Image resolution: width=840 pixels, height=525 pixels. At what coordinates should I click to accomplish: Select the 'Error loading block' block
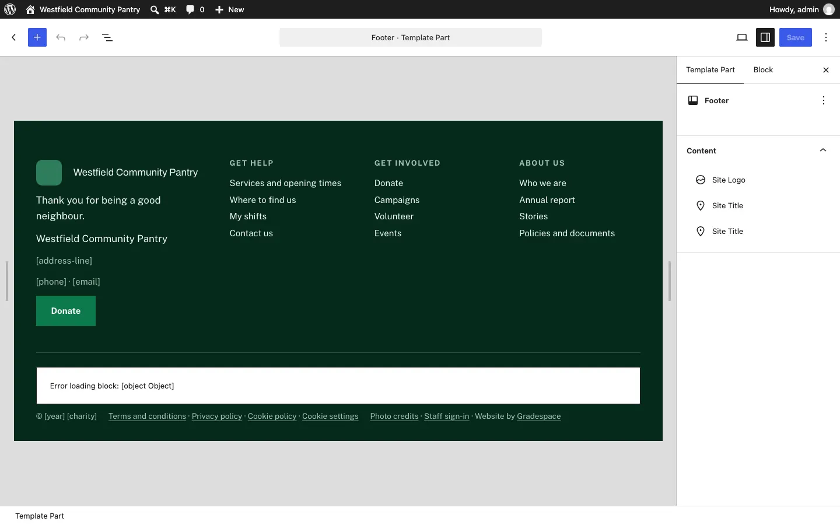pos(338,386)
